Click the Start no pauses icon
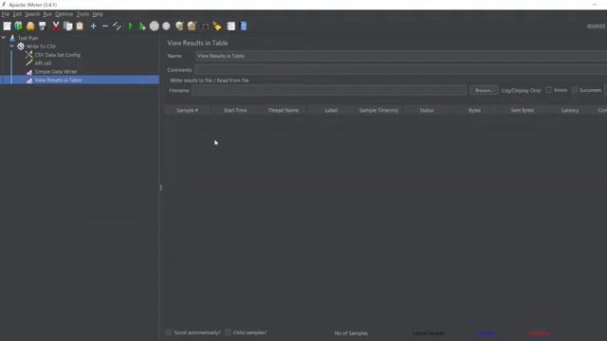The width and height of the screenshot is (607, 341). coord(142,26)
